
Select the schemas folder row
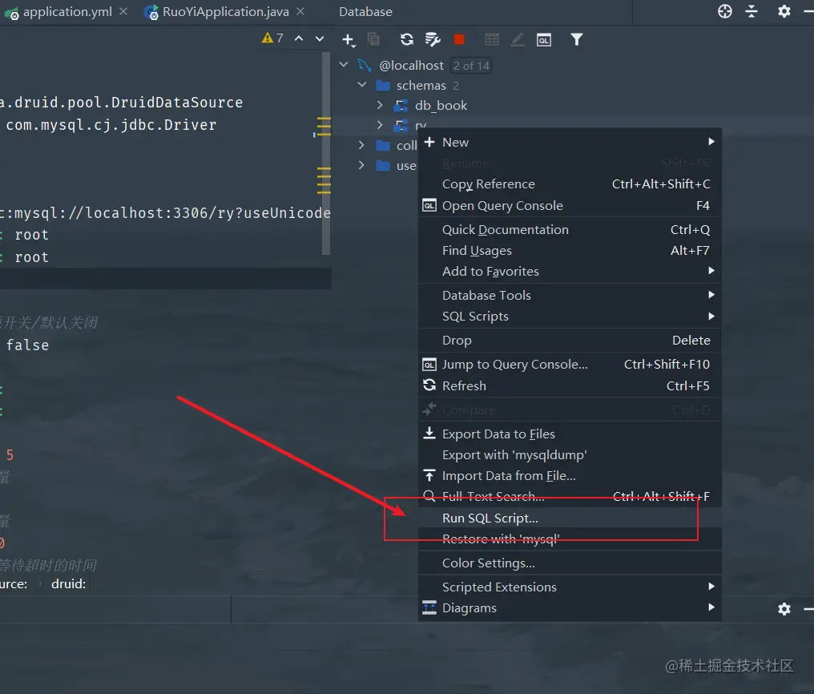[x=421, y=85]
